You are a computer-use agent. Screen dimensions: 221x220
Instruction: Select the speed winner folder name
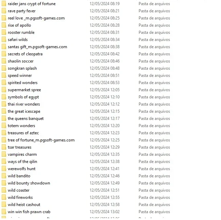coord(20,75)
